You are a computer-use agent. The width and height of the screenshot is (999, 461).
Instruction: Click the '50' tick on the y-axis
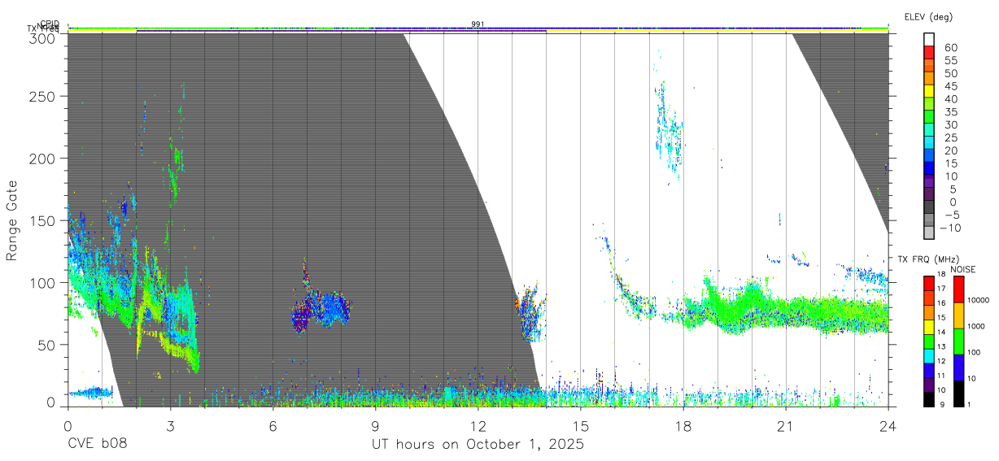pos(47,345)
